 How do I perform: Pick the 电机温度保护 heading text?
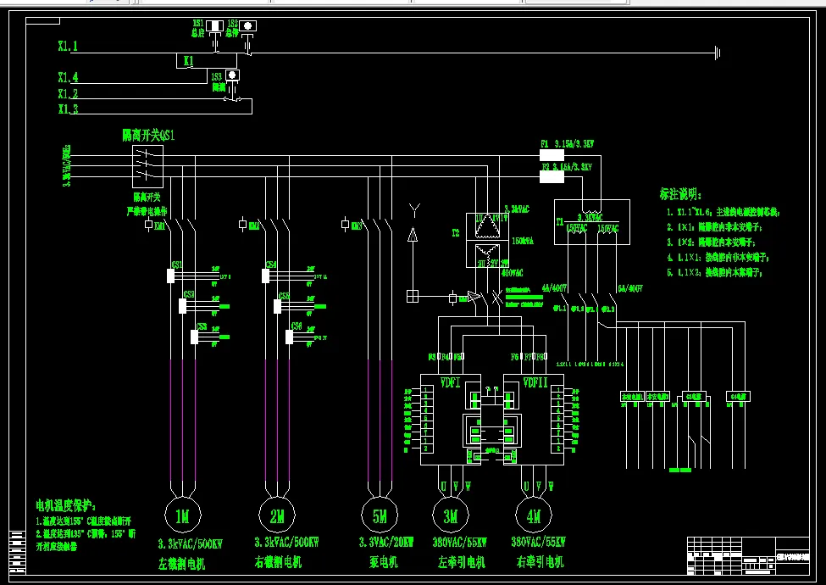tap(66, 506)
